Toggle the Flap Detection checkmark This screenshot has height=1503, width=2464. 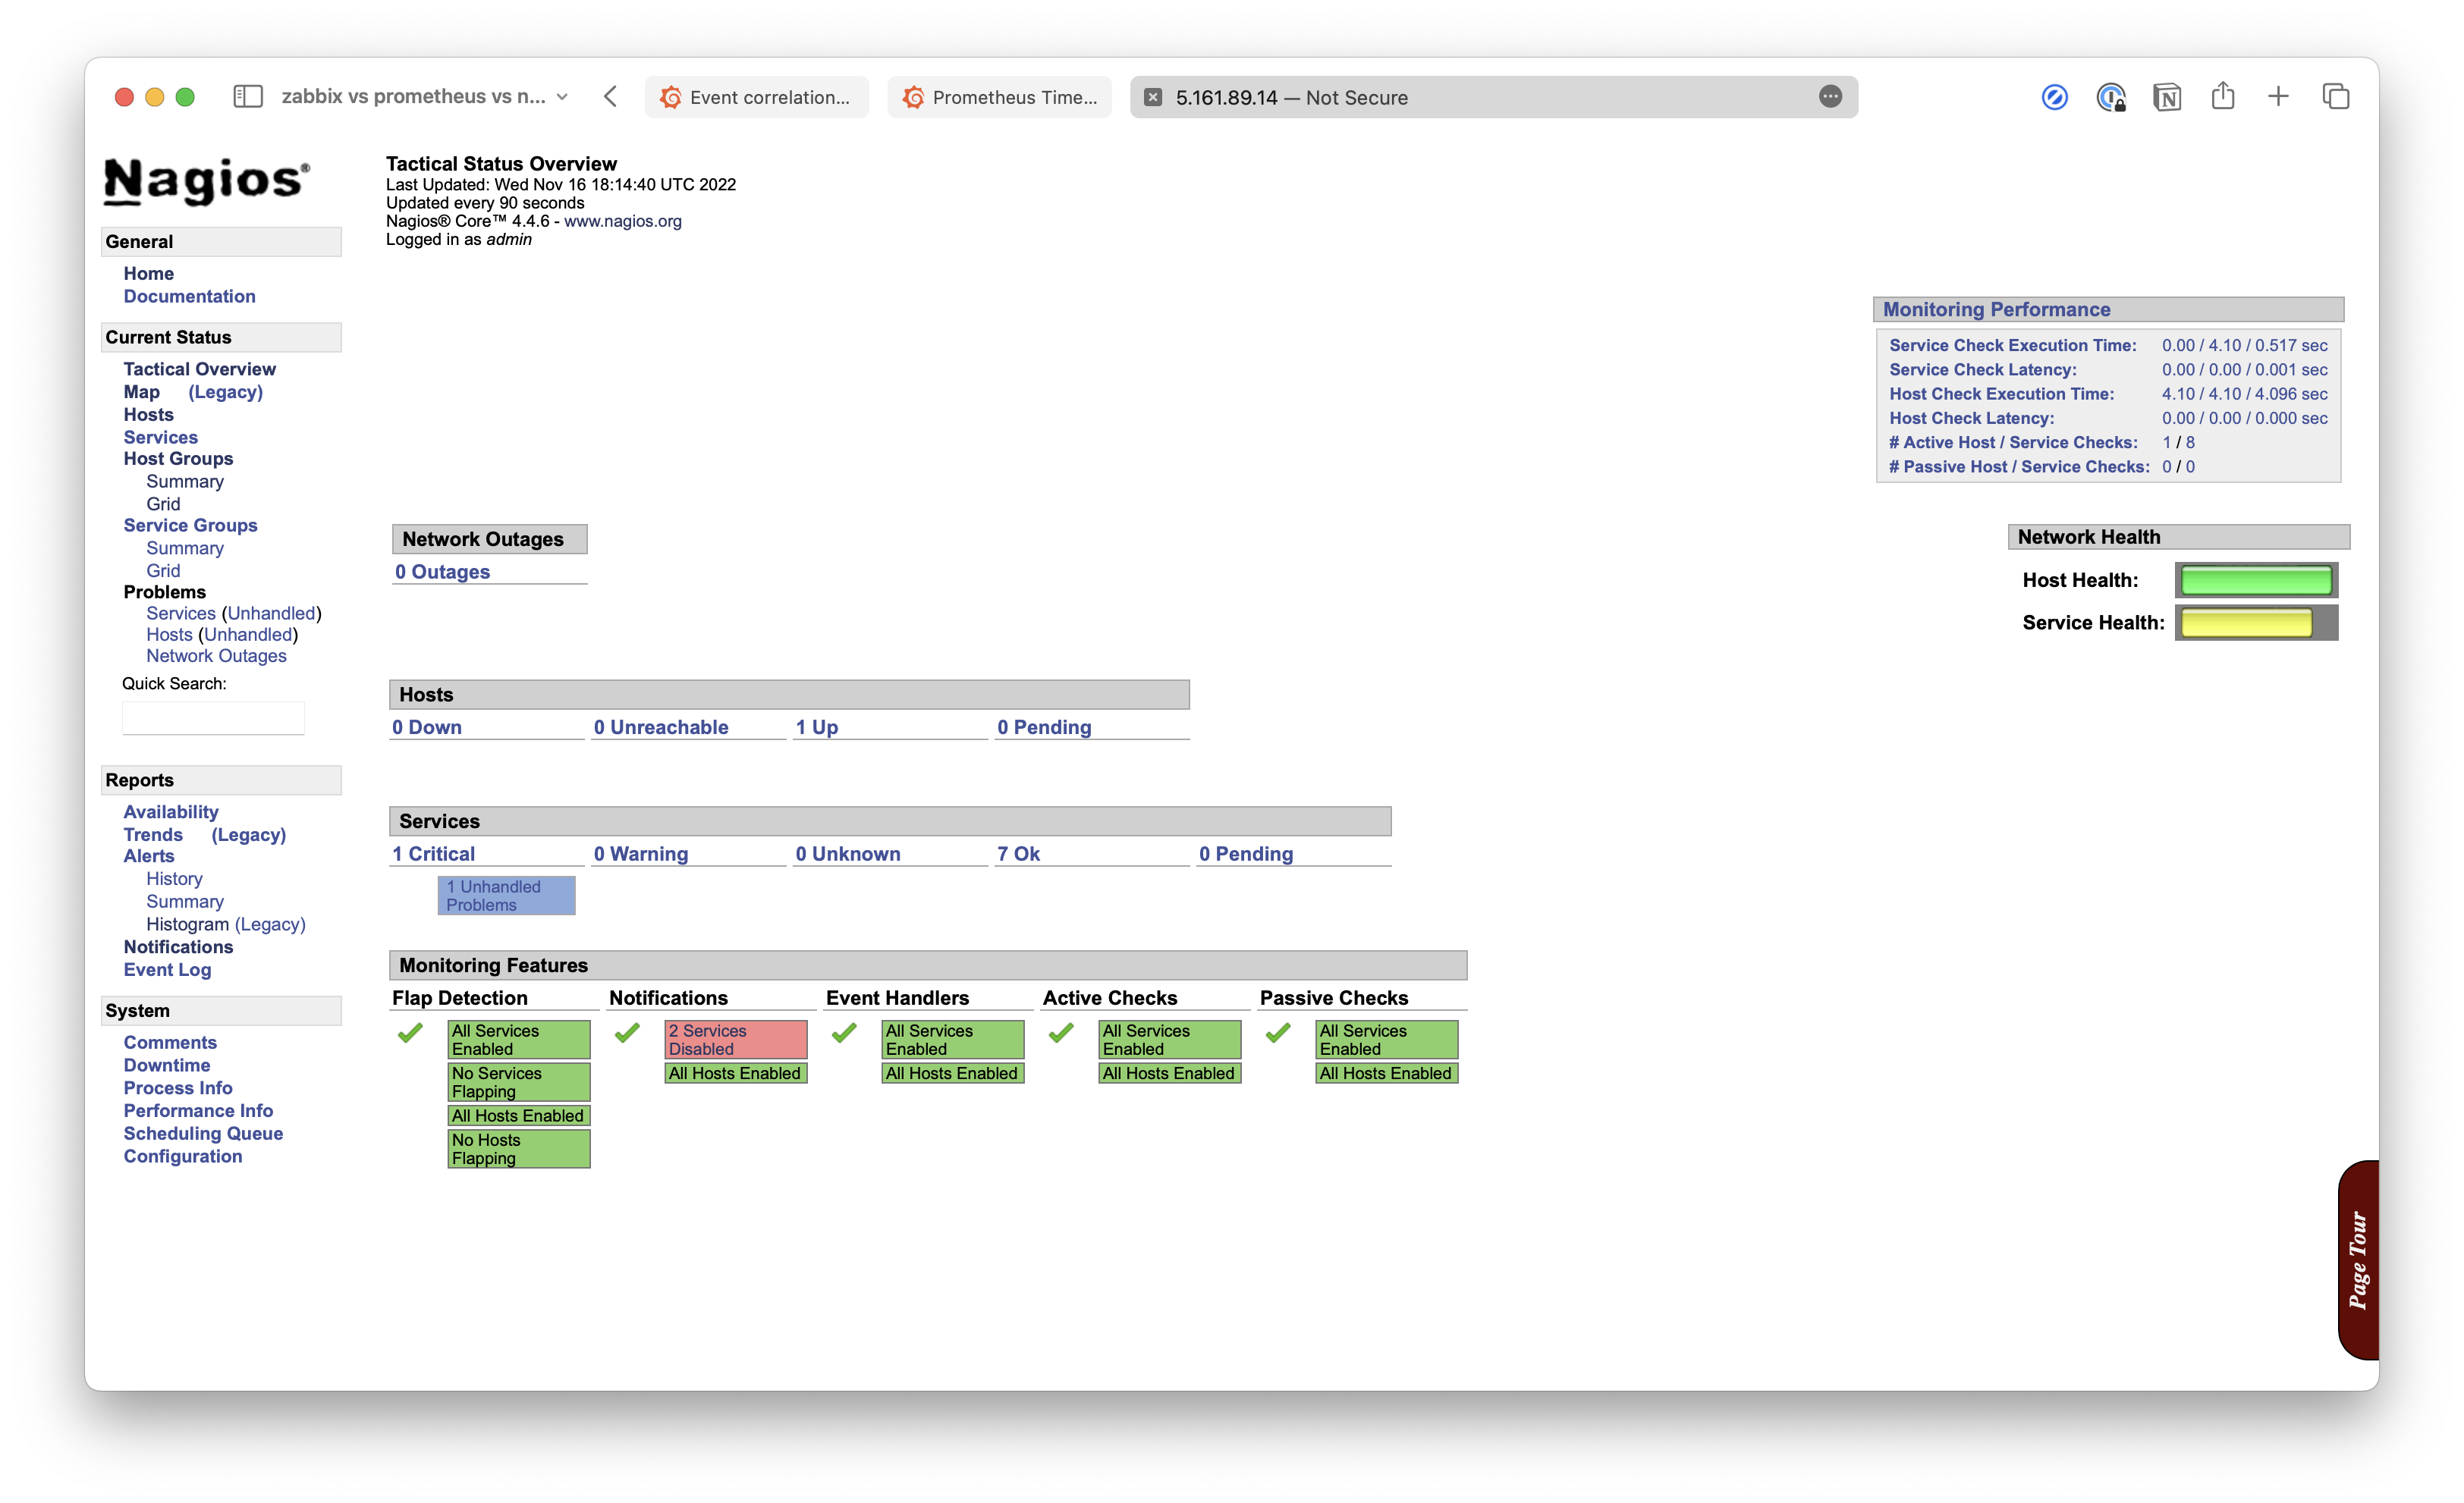coord(410,1034)
